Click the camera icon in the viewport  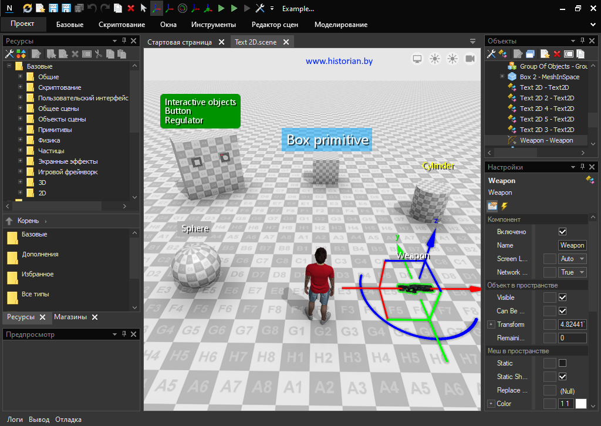tap(470, 59)
